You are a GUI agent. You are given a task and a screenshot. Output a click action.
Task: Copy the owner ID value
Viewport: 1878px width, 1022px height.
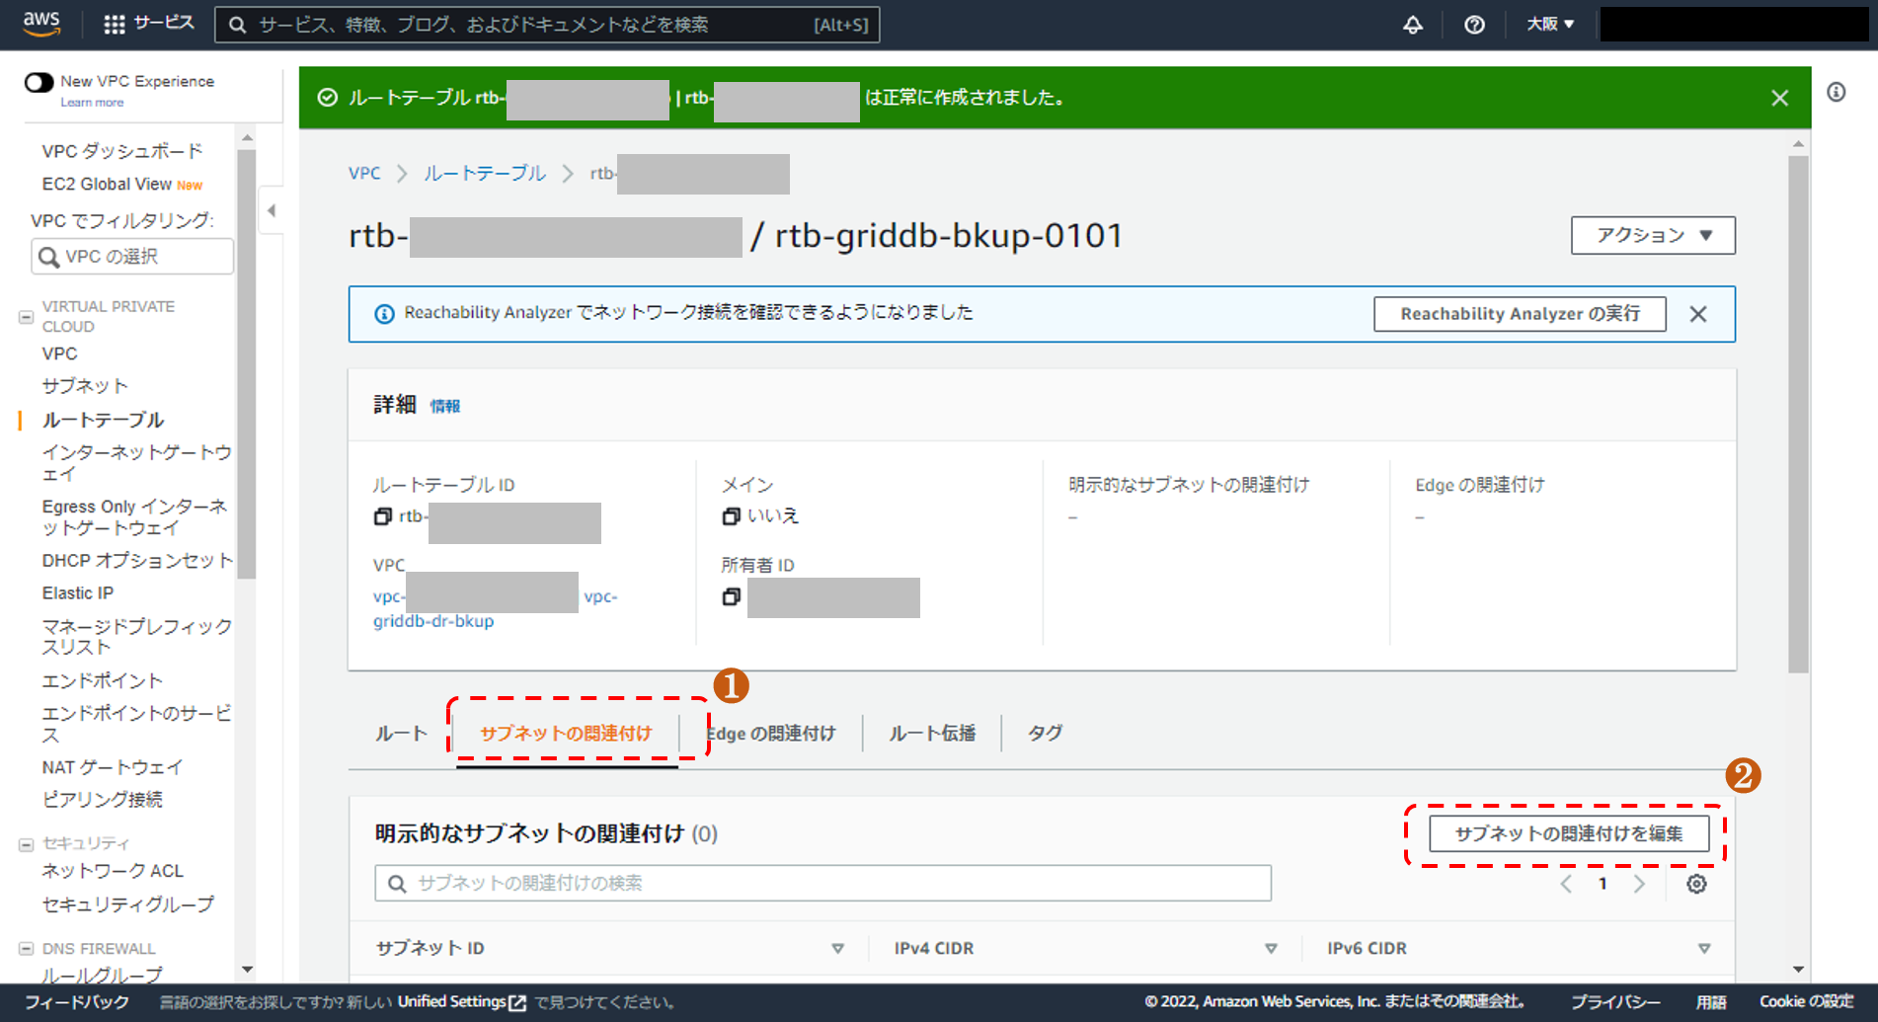point(732,596)
